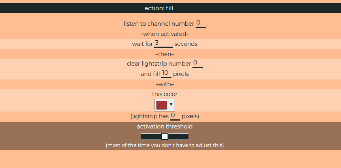The height and width of the screenshot is (168, 341).
Task: Open the color dropdown arrow
Action: (x=171, y=105)
